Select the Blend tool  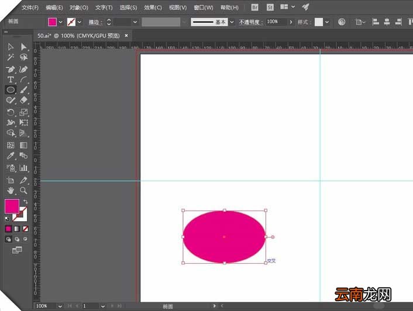pyautogui.click(x=23, y=156)
